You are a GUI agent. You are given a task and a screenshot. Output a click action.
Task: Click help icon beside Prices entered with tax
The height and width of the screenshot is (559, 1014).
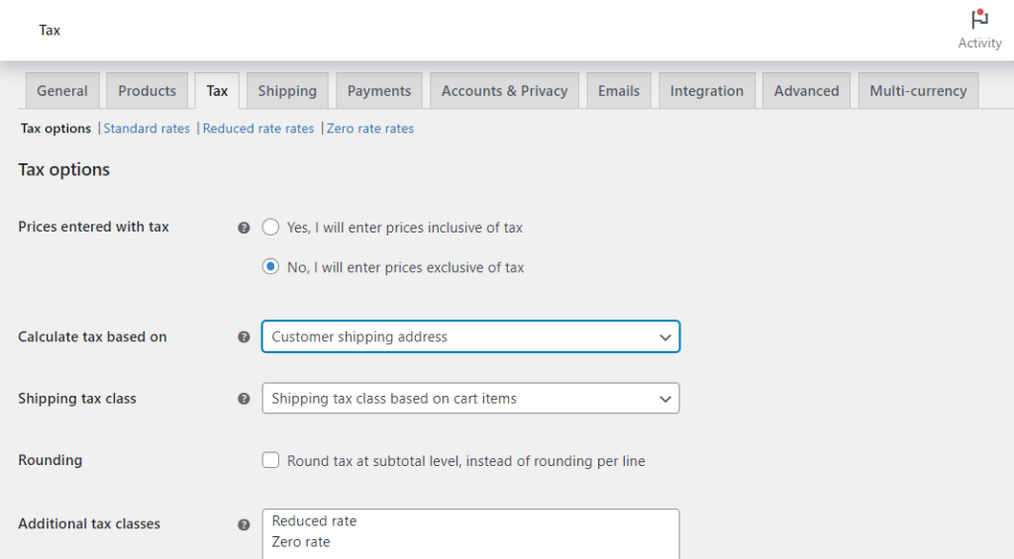[244, 228]
